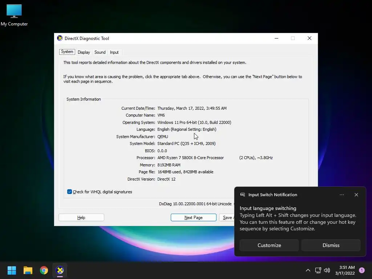
Task: Switch to the Input tab
Action: [114, 52]
